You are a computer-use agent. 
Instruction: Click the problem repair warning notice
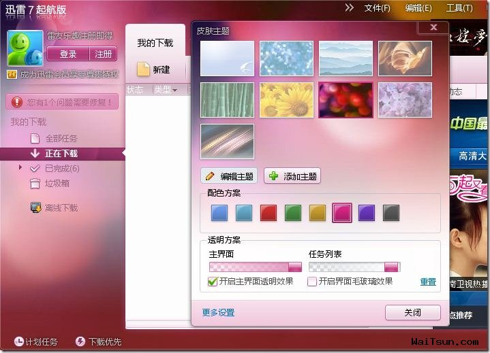(63, 103)
